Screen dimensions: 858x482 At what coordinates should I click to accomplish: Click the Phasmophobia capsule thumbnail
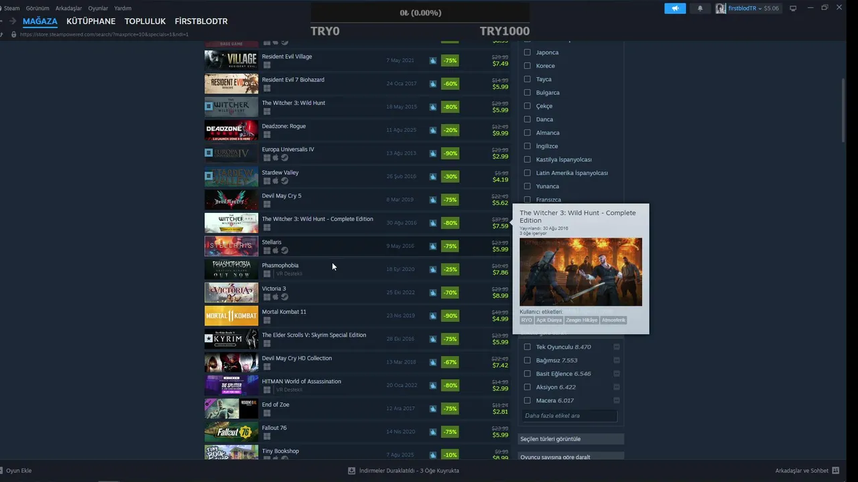231,269
